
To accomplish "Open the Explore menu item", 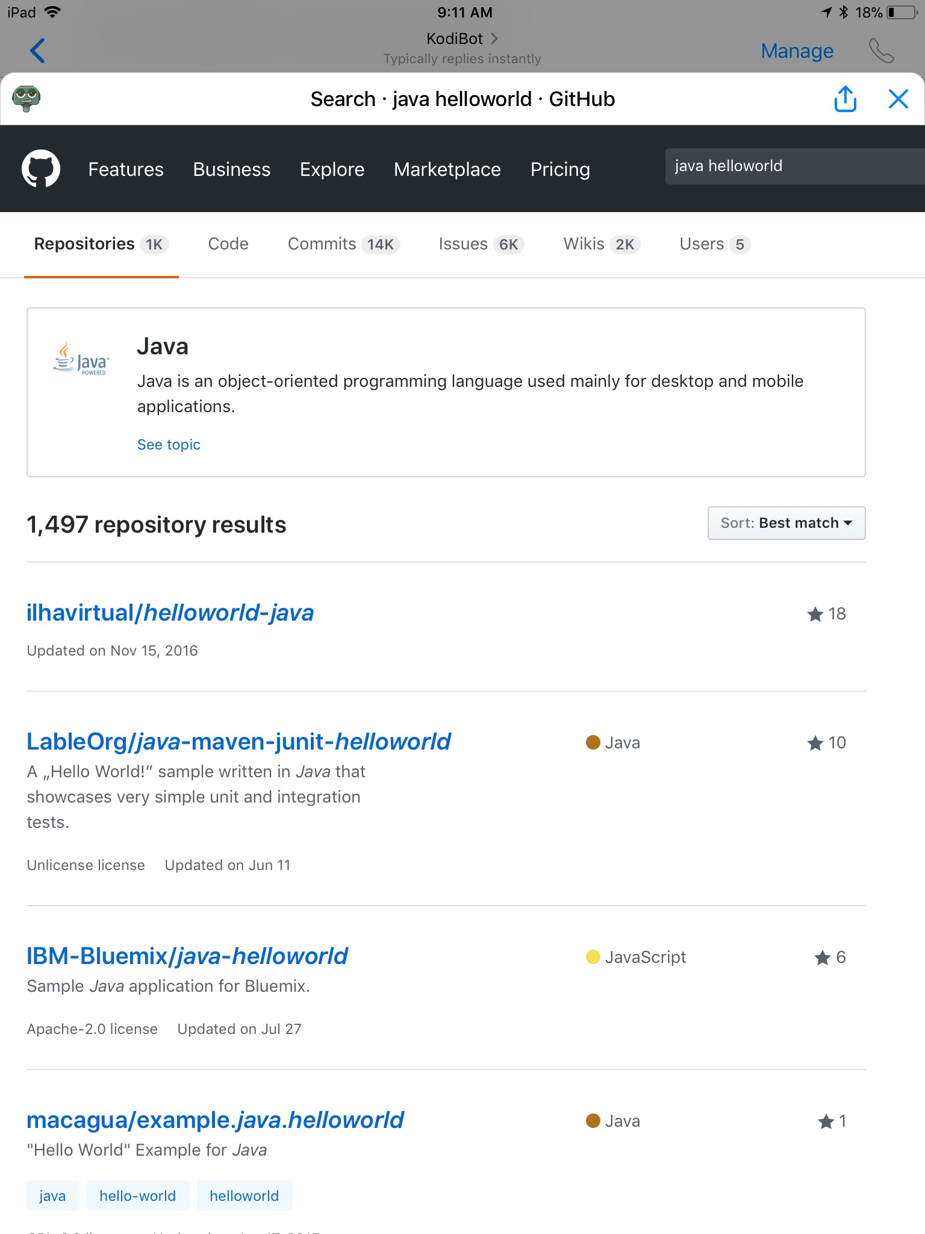I will pyautogui.click(x=332, y=169).
